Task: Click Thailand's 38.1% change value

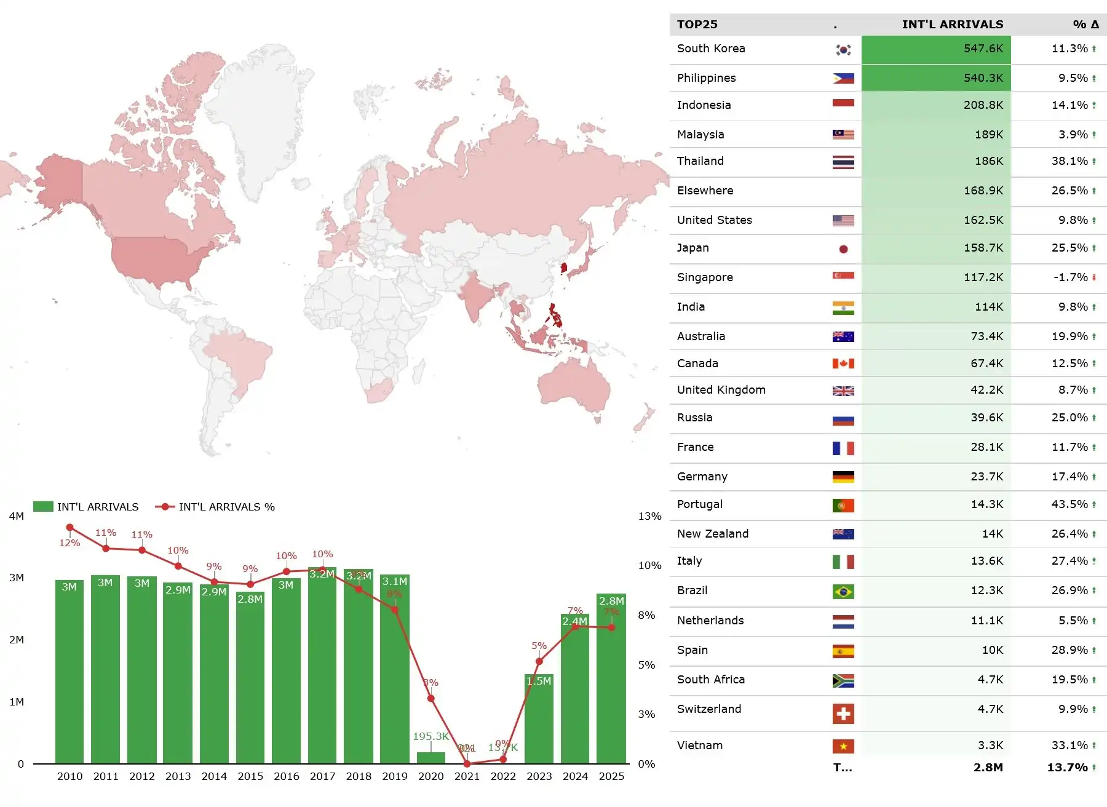Action: [1069, 161]
